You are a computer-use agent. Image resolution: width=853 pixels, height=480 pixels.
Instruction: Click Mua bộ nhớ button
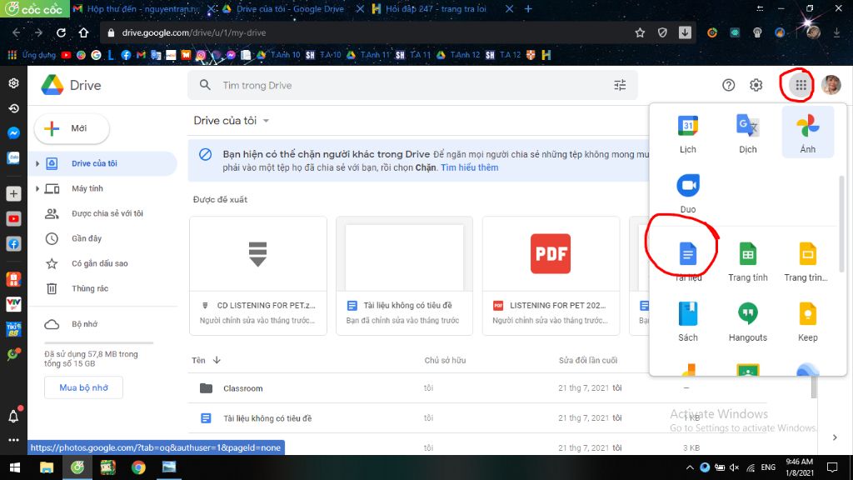[84, 387]
